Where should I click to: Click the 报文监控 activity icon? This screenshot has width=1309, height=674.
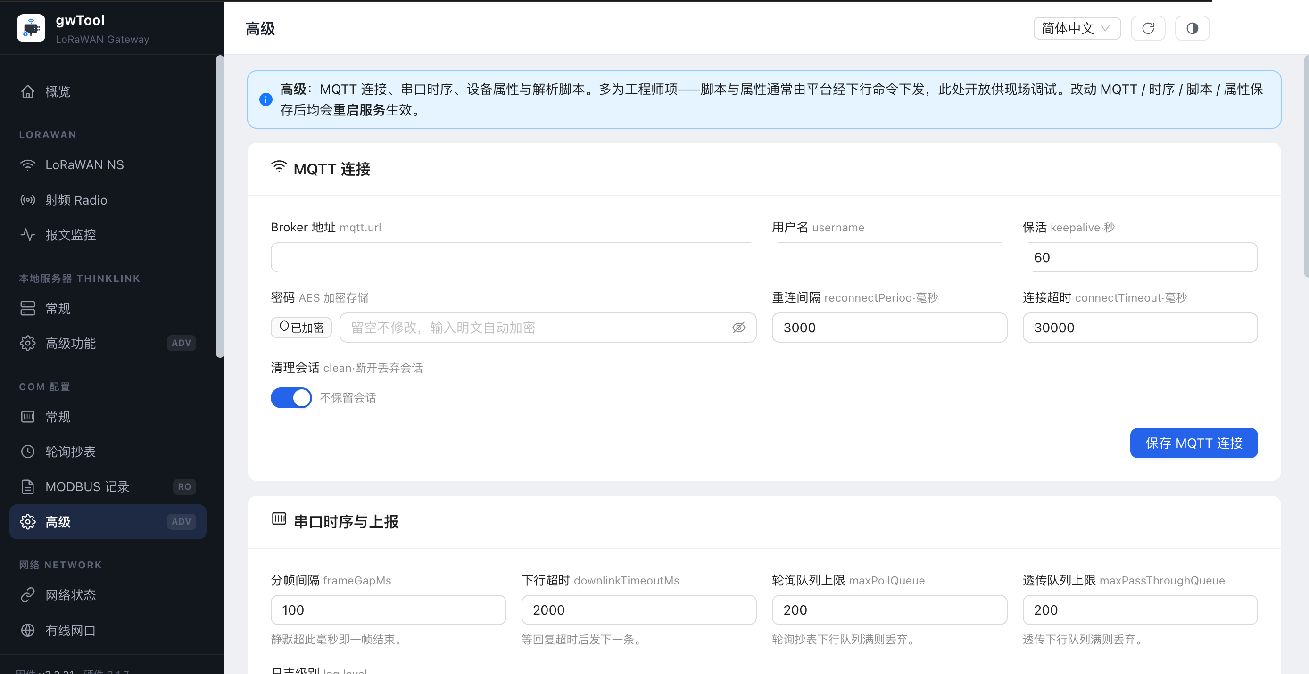coord(28,235)
